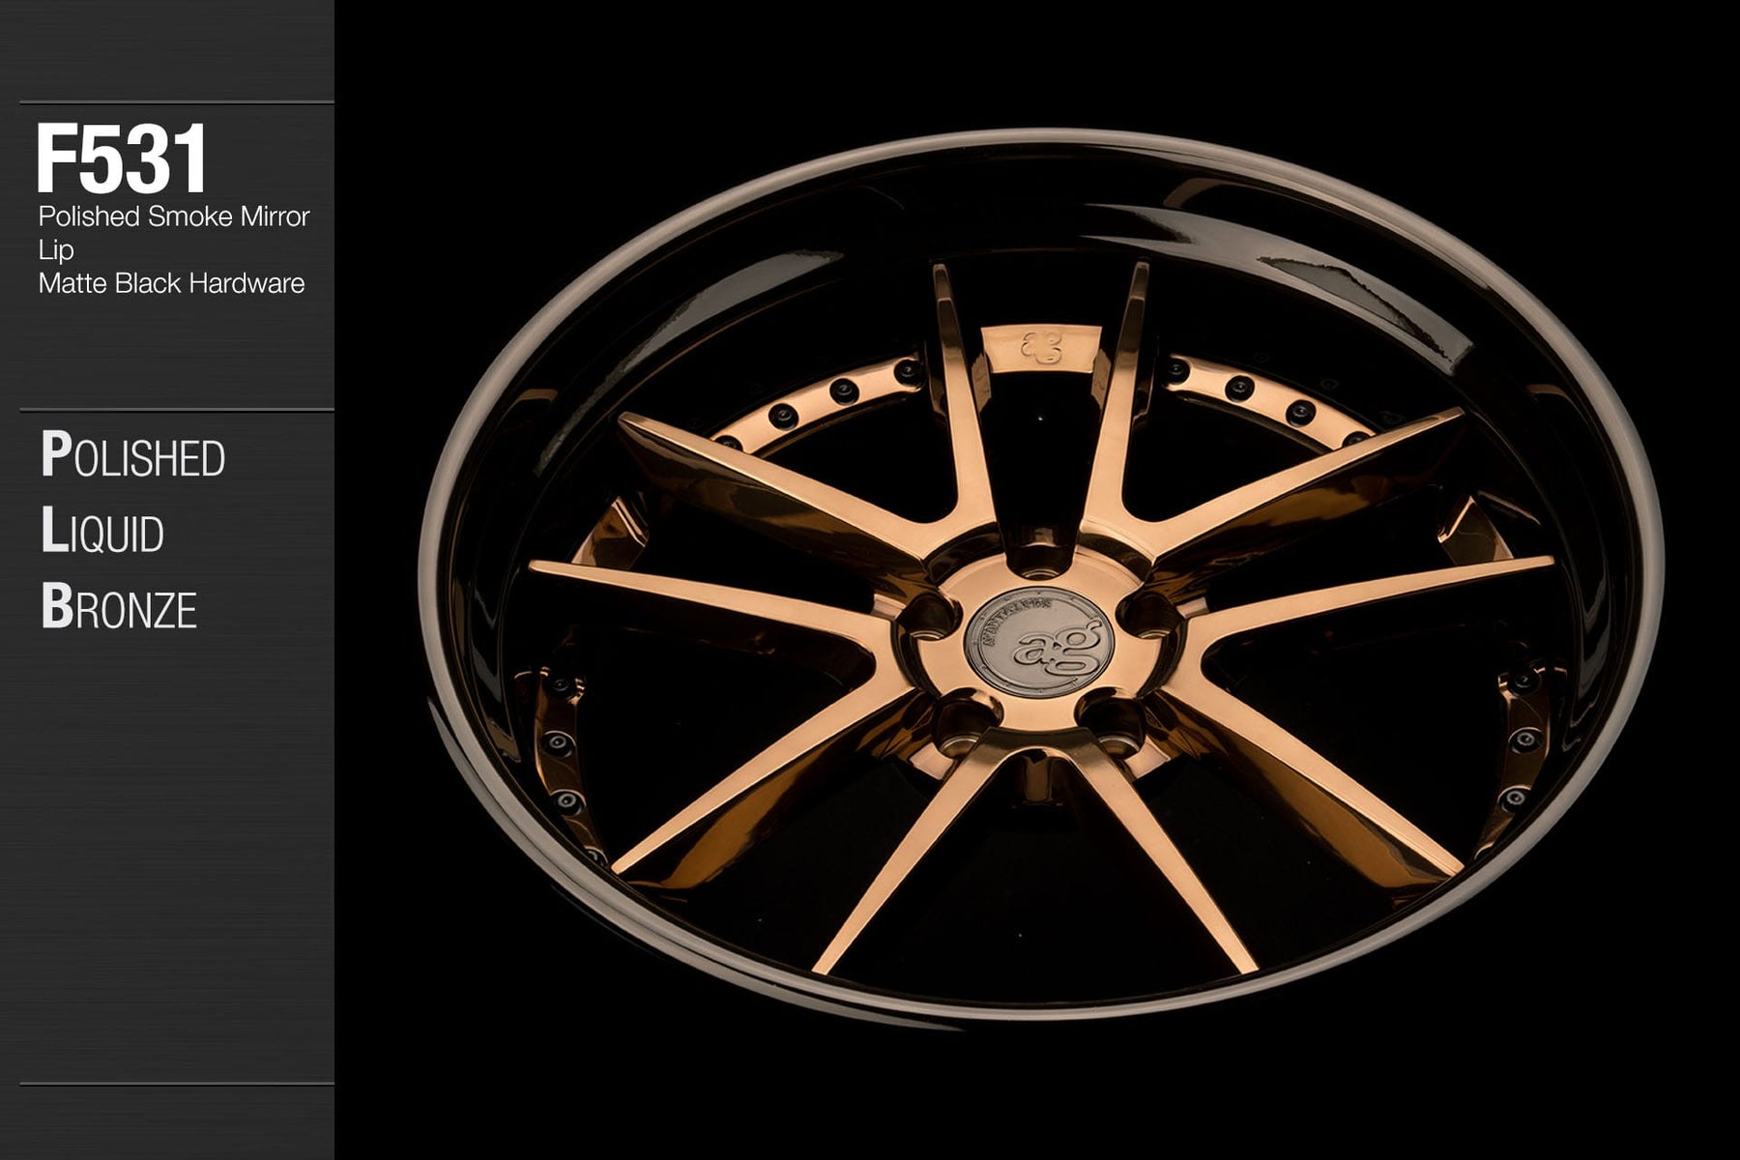Click the word "Liquid" in the finish name
1740x1160 pixels.
point(102,532)
